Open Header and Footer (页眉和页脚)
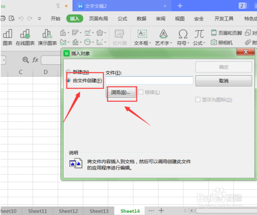The image size is (257, 215). pyautogui.click(x=226, y=32)
